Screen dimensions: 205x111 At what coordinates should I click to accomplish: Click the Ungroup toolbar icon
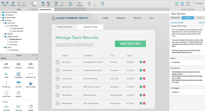point(62,4)
